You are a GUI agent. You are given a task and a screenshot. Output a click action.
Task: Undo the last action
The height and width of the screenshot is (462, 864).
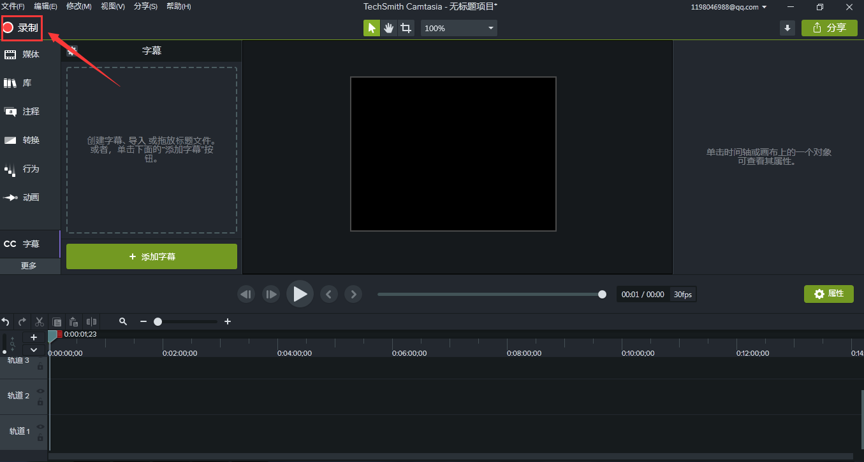(x=6, y=322)
